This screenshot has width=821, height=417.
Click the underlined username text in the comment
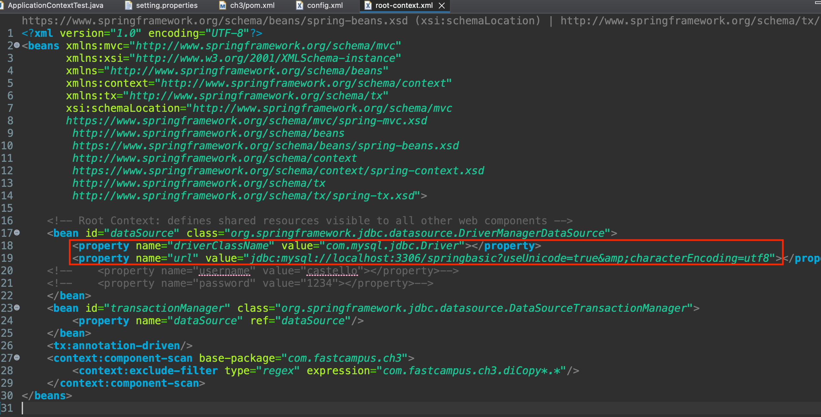coord(224,271)
